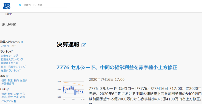Open the 裁定 market link

coord(10,80)
